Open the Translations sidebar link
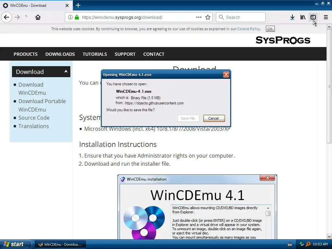Screen dimensions: 332x249 33,126
